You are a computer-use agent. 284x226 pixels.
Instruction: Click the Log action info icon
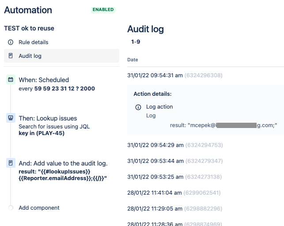point(138,107)
